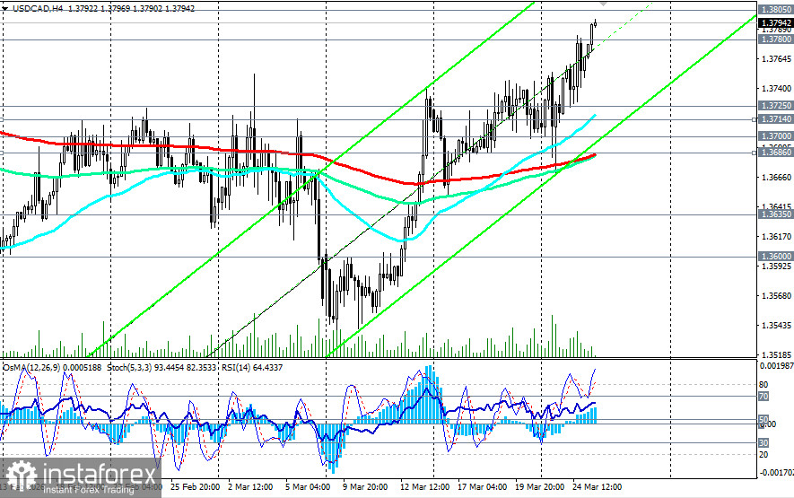Click the 24 Mar 12:00 time label

tap(597, 487)
